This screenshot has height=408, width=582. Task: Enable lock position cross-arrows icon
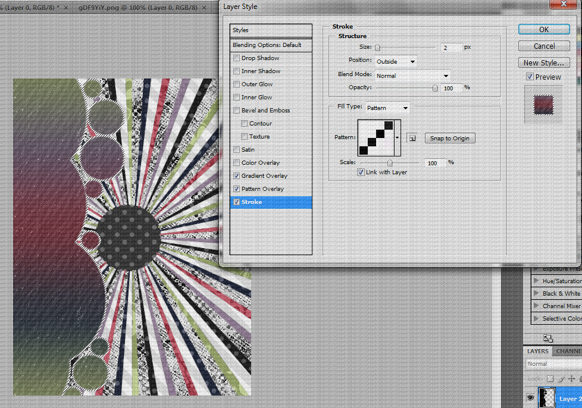coord(572,379)
